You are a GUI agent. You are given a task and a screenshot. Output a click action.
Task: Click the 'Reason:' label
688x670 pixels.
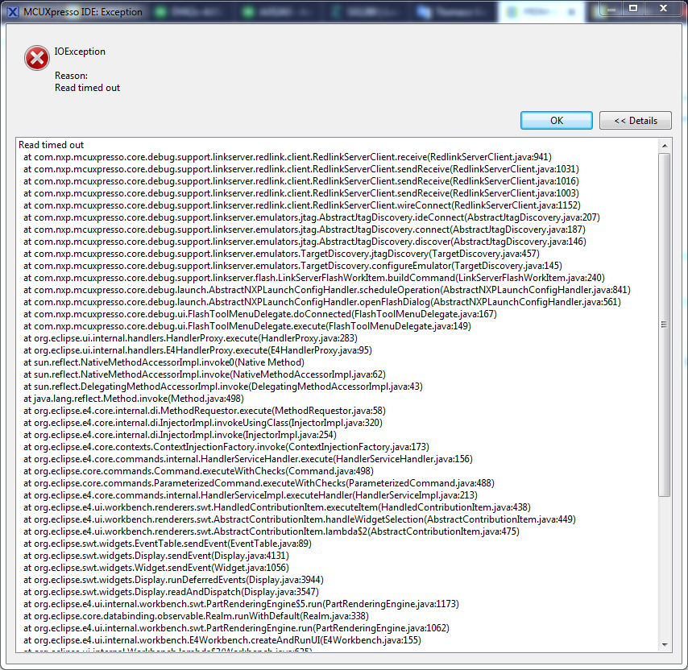pyautogui.click(x=71, y=76)
